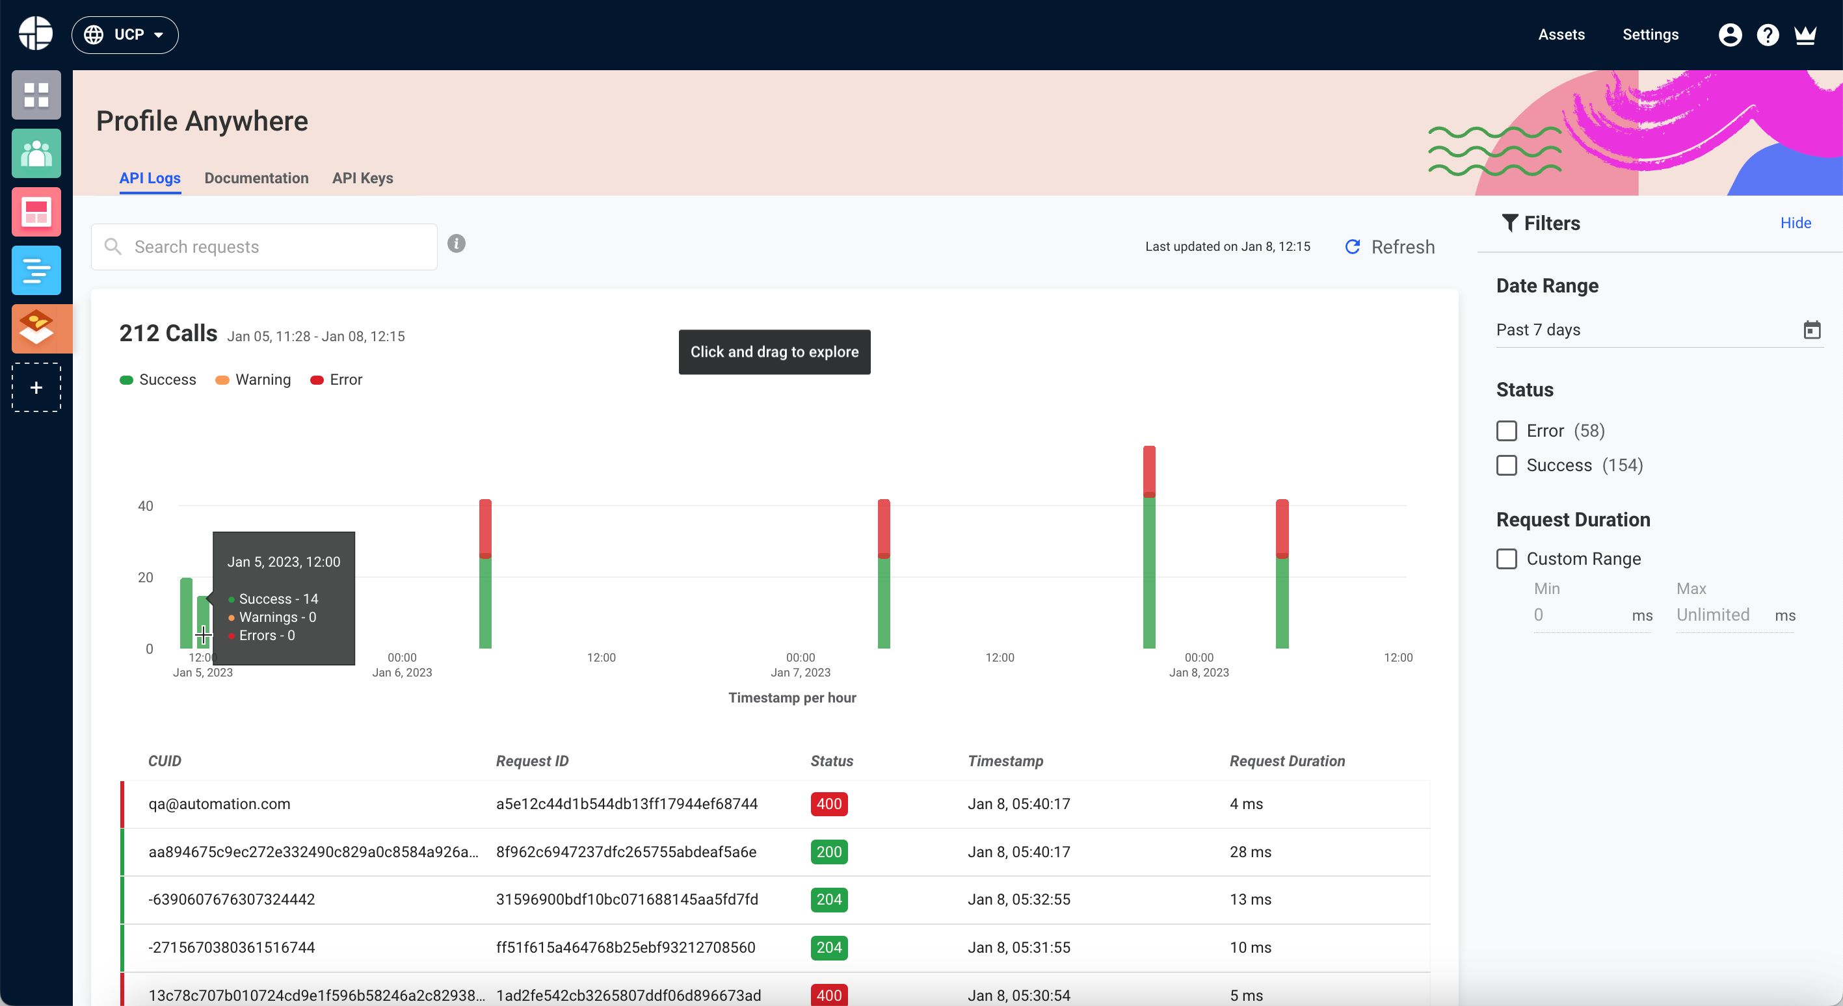Check the Error status filter checkbox
The height and width of the screenshot is (1006, 1843).
1507,430
